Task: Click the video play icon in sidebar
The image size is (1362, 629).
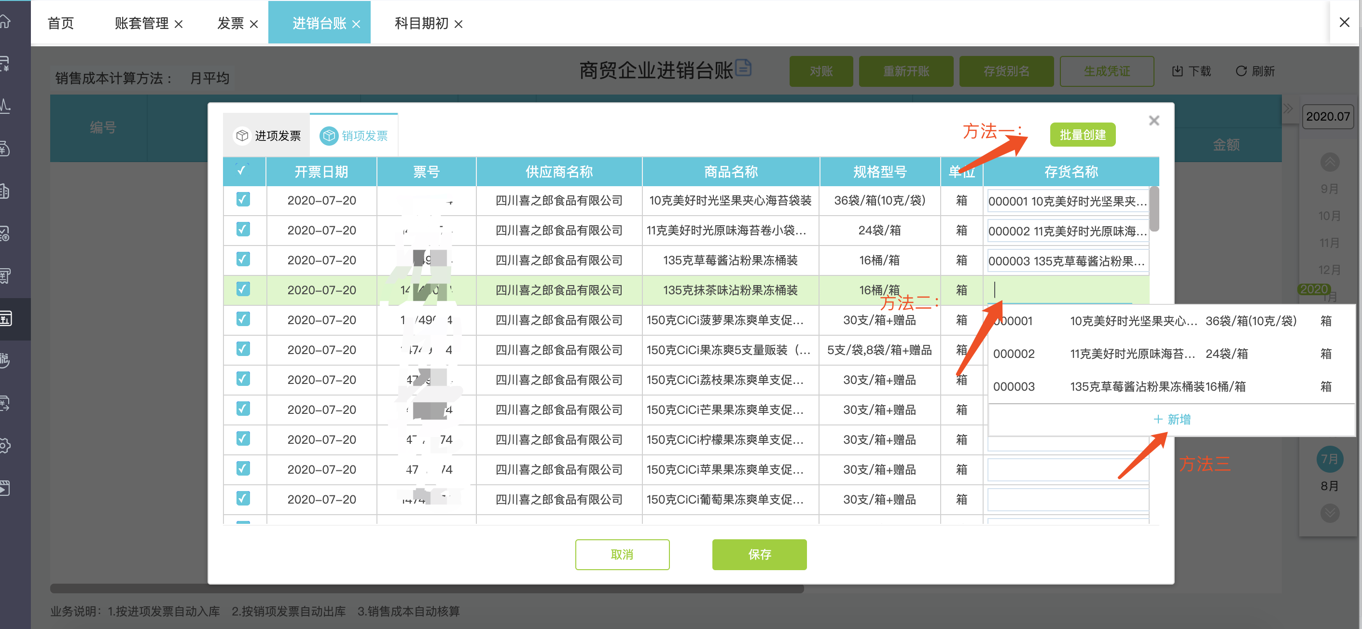Action: pos(5,488)
